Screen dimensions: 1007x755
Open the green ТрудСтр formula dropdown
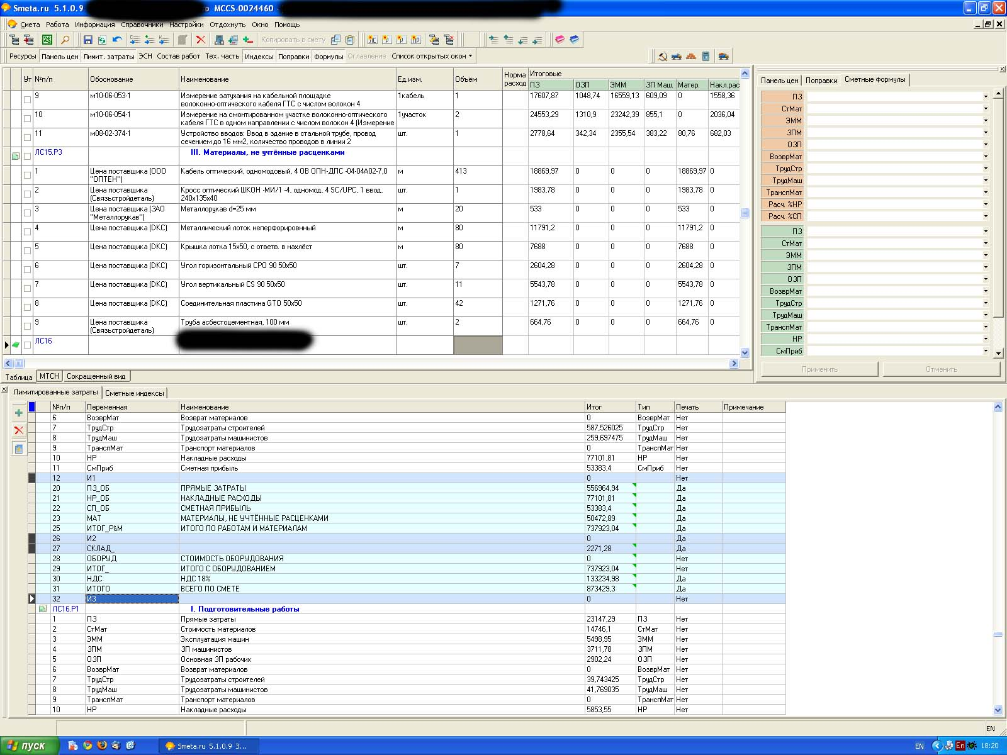pos(986,303)
